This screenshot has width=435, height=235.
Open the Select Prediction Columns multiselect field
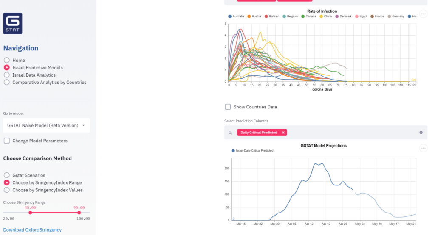[x=326, y=133]
